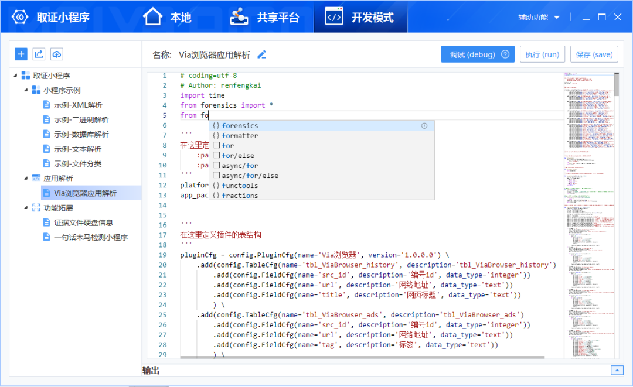Click the code minimap preview
This screenshot has width=633, height=387.
pos(588,215)
